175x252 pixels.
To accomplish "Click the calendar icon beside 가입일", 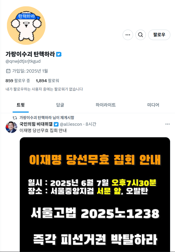I will coord(8,71).
